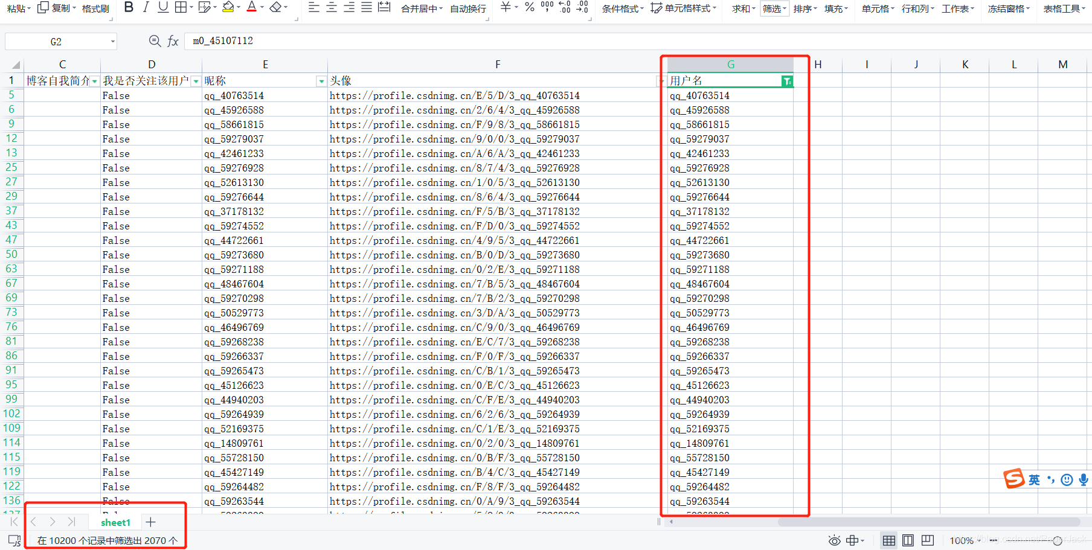Apply the red font color

point(252,7)
